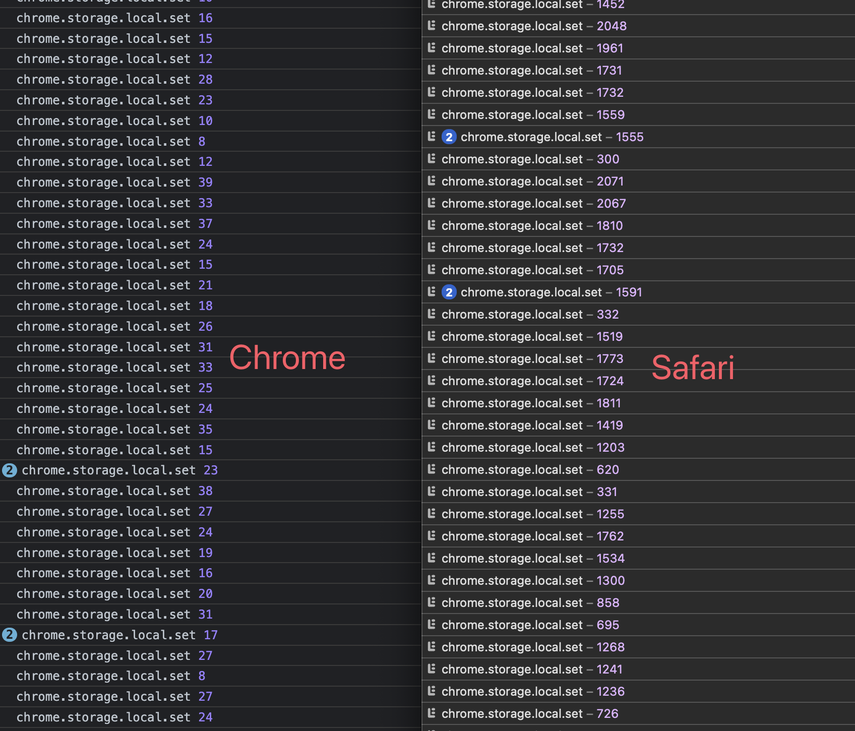Click the log icon beside value 2071

[432, 181]
